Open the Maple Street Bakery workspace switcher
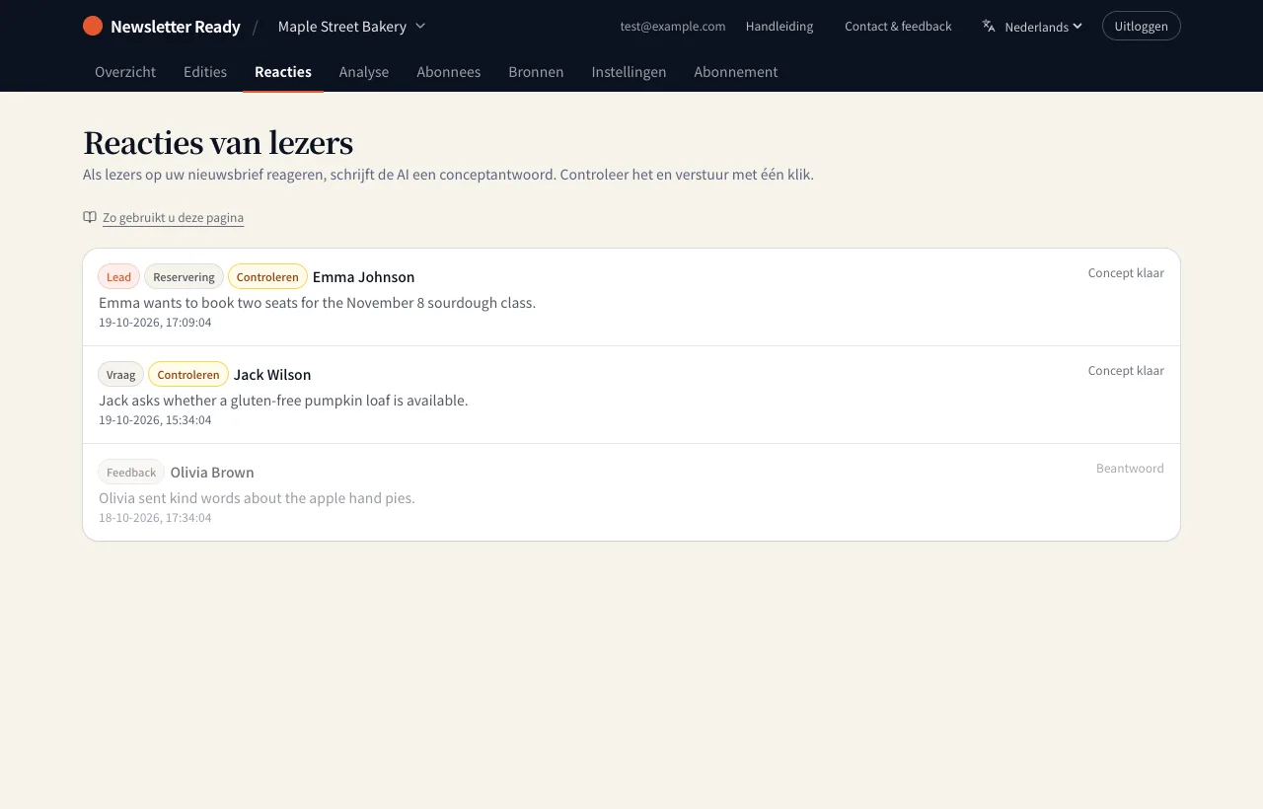The height and width of the screenshot is (809, 1263). [x=351, y=26]
